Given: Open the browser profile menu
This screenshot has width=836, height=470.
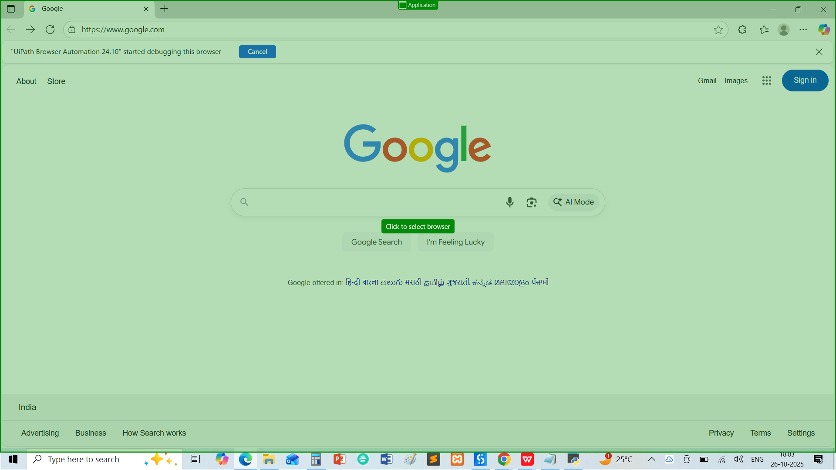Looking at the screenshot, I should coord(783,30).
